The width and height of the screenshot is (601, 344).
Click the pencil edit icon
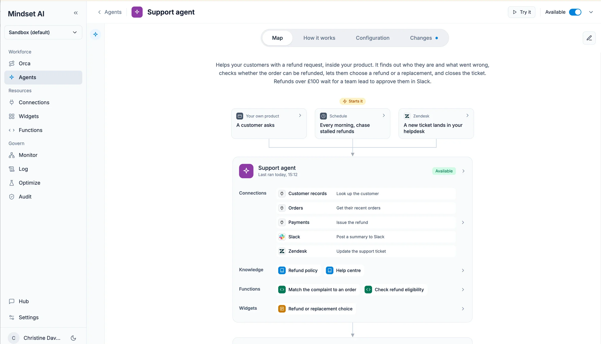[589, 38]
